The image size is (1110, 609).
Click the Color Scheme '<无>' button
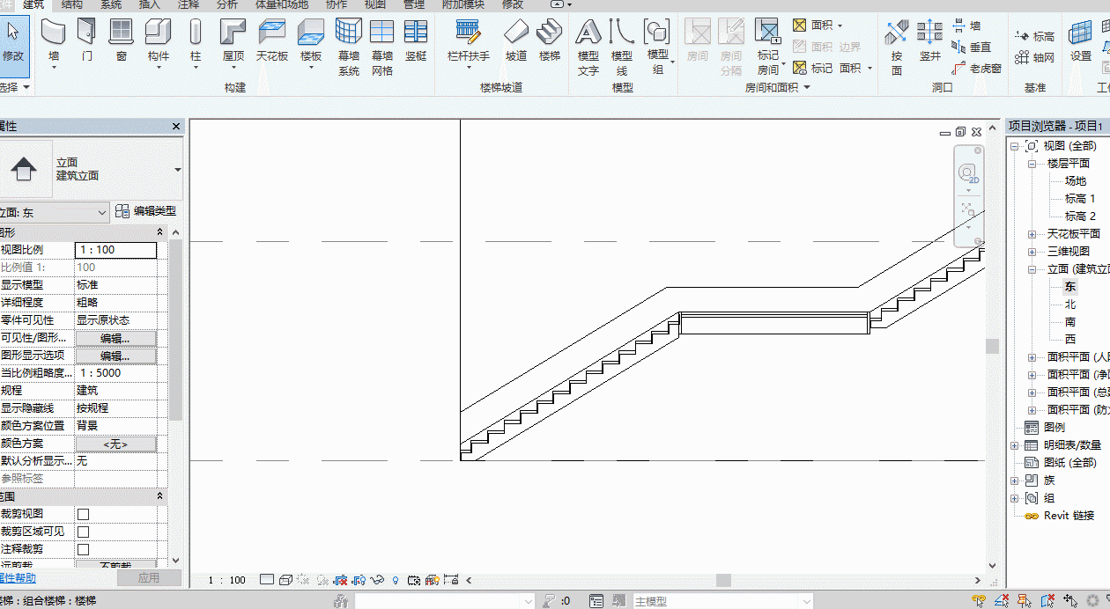[115, 444]
